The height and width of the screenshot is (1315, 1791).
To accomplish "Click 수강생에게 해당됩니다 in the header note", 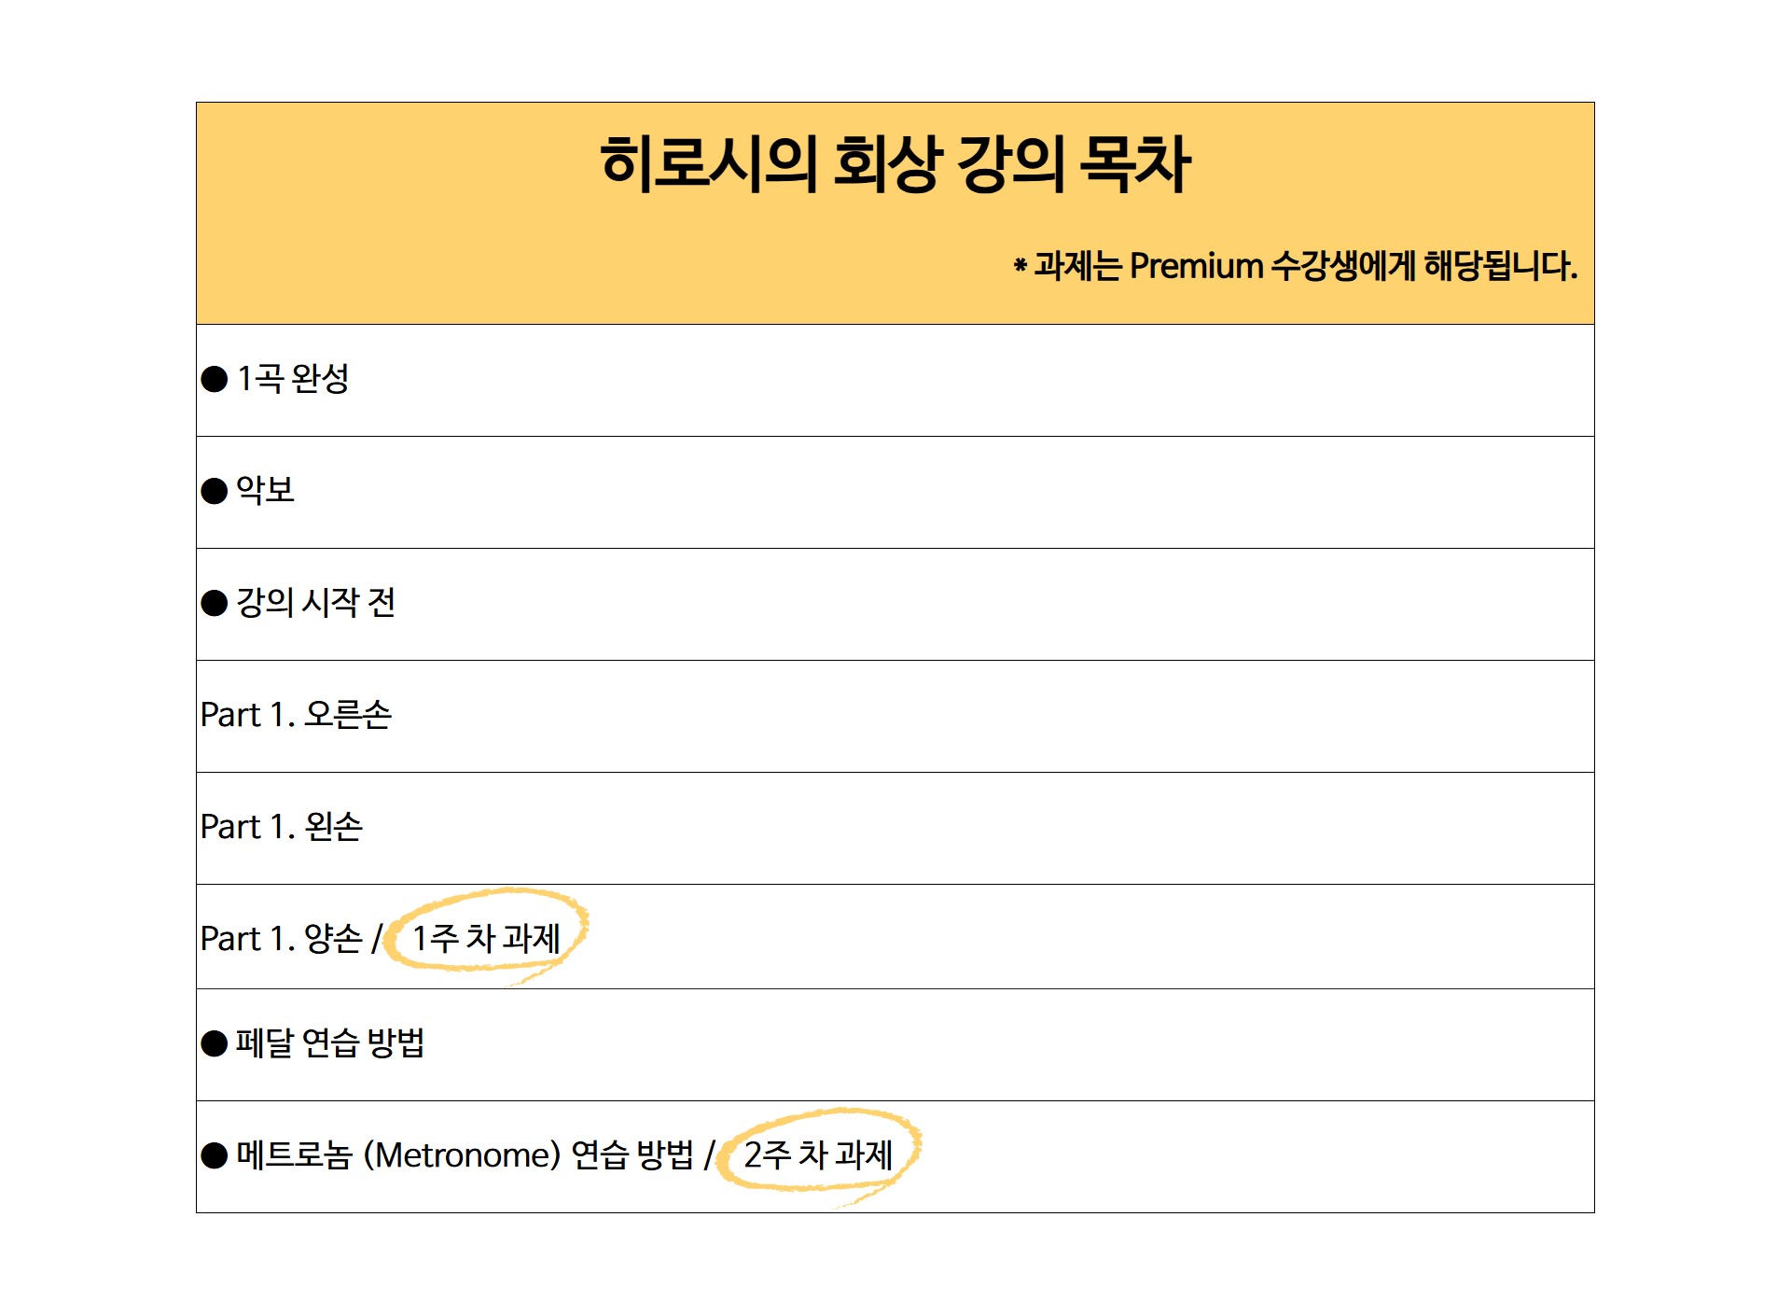I will (1424, 266).
